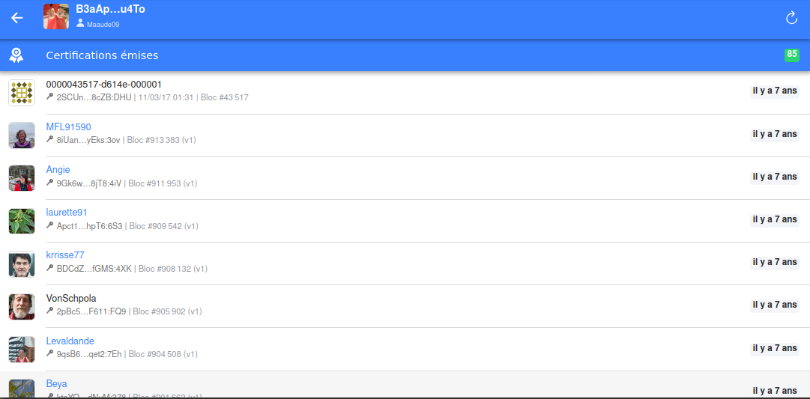This screenshot has height=399, width=810.
Task: Click VonSchpola's avatar photo
Action: [22, 306]
